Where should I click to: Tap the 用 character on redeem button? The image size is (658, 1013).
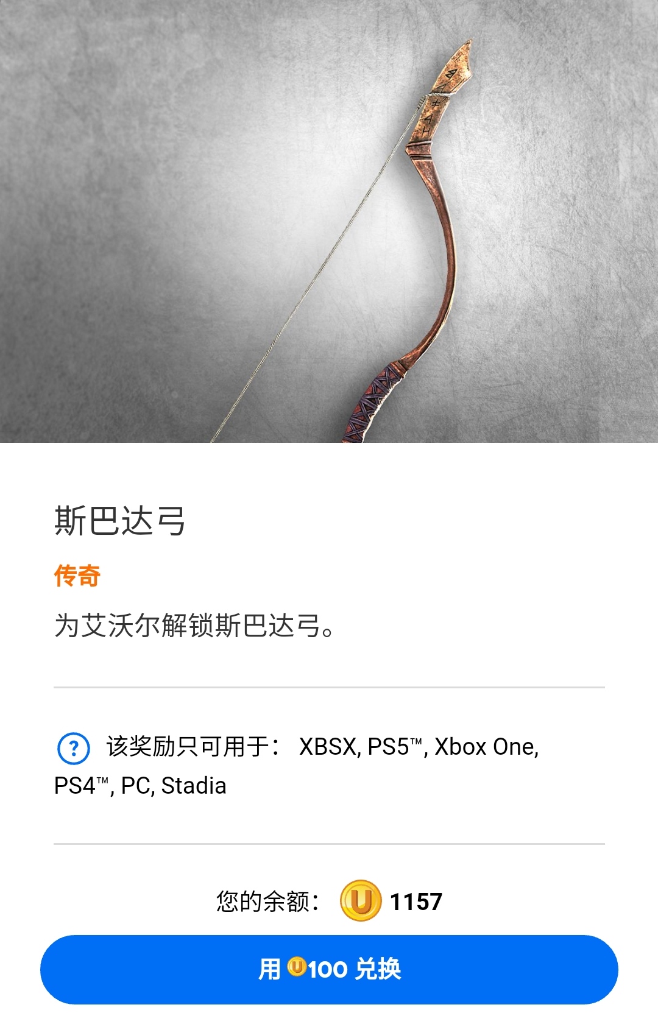pos(270,969)
